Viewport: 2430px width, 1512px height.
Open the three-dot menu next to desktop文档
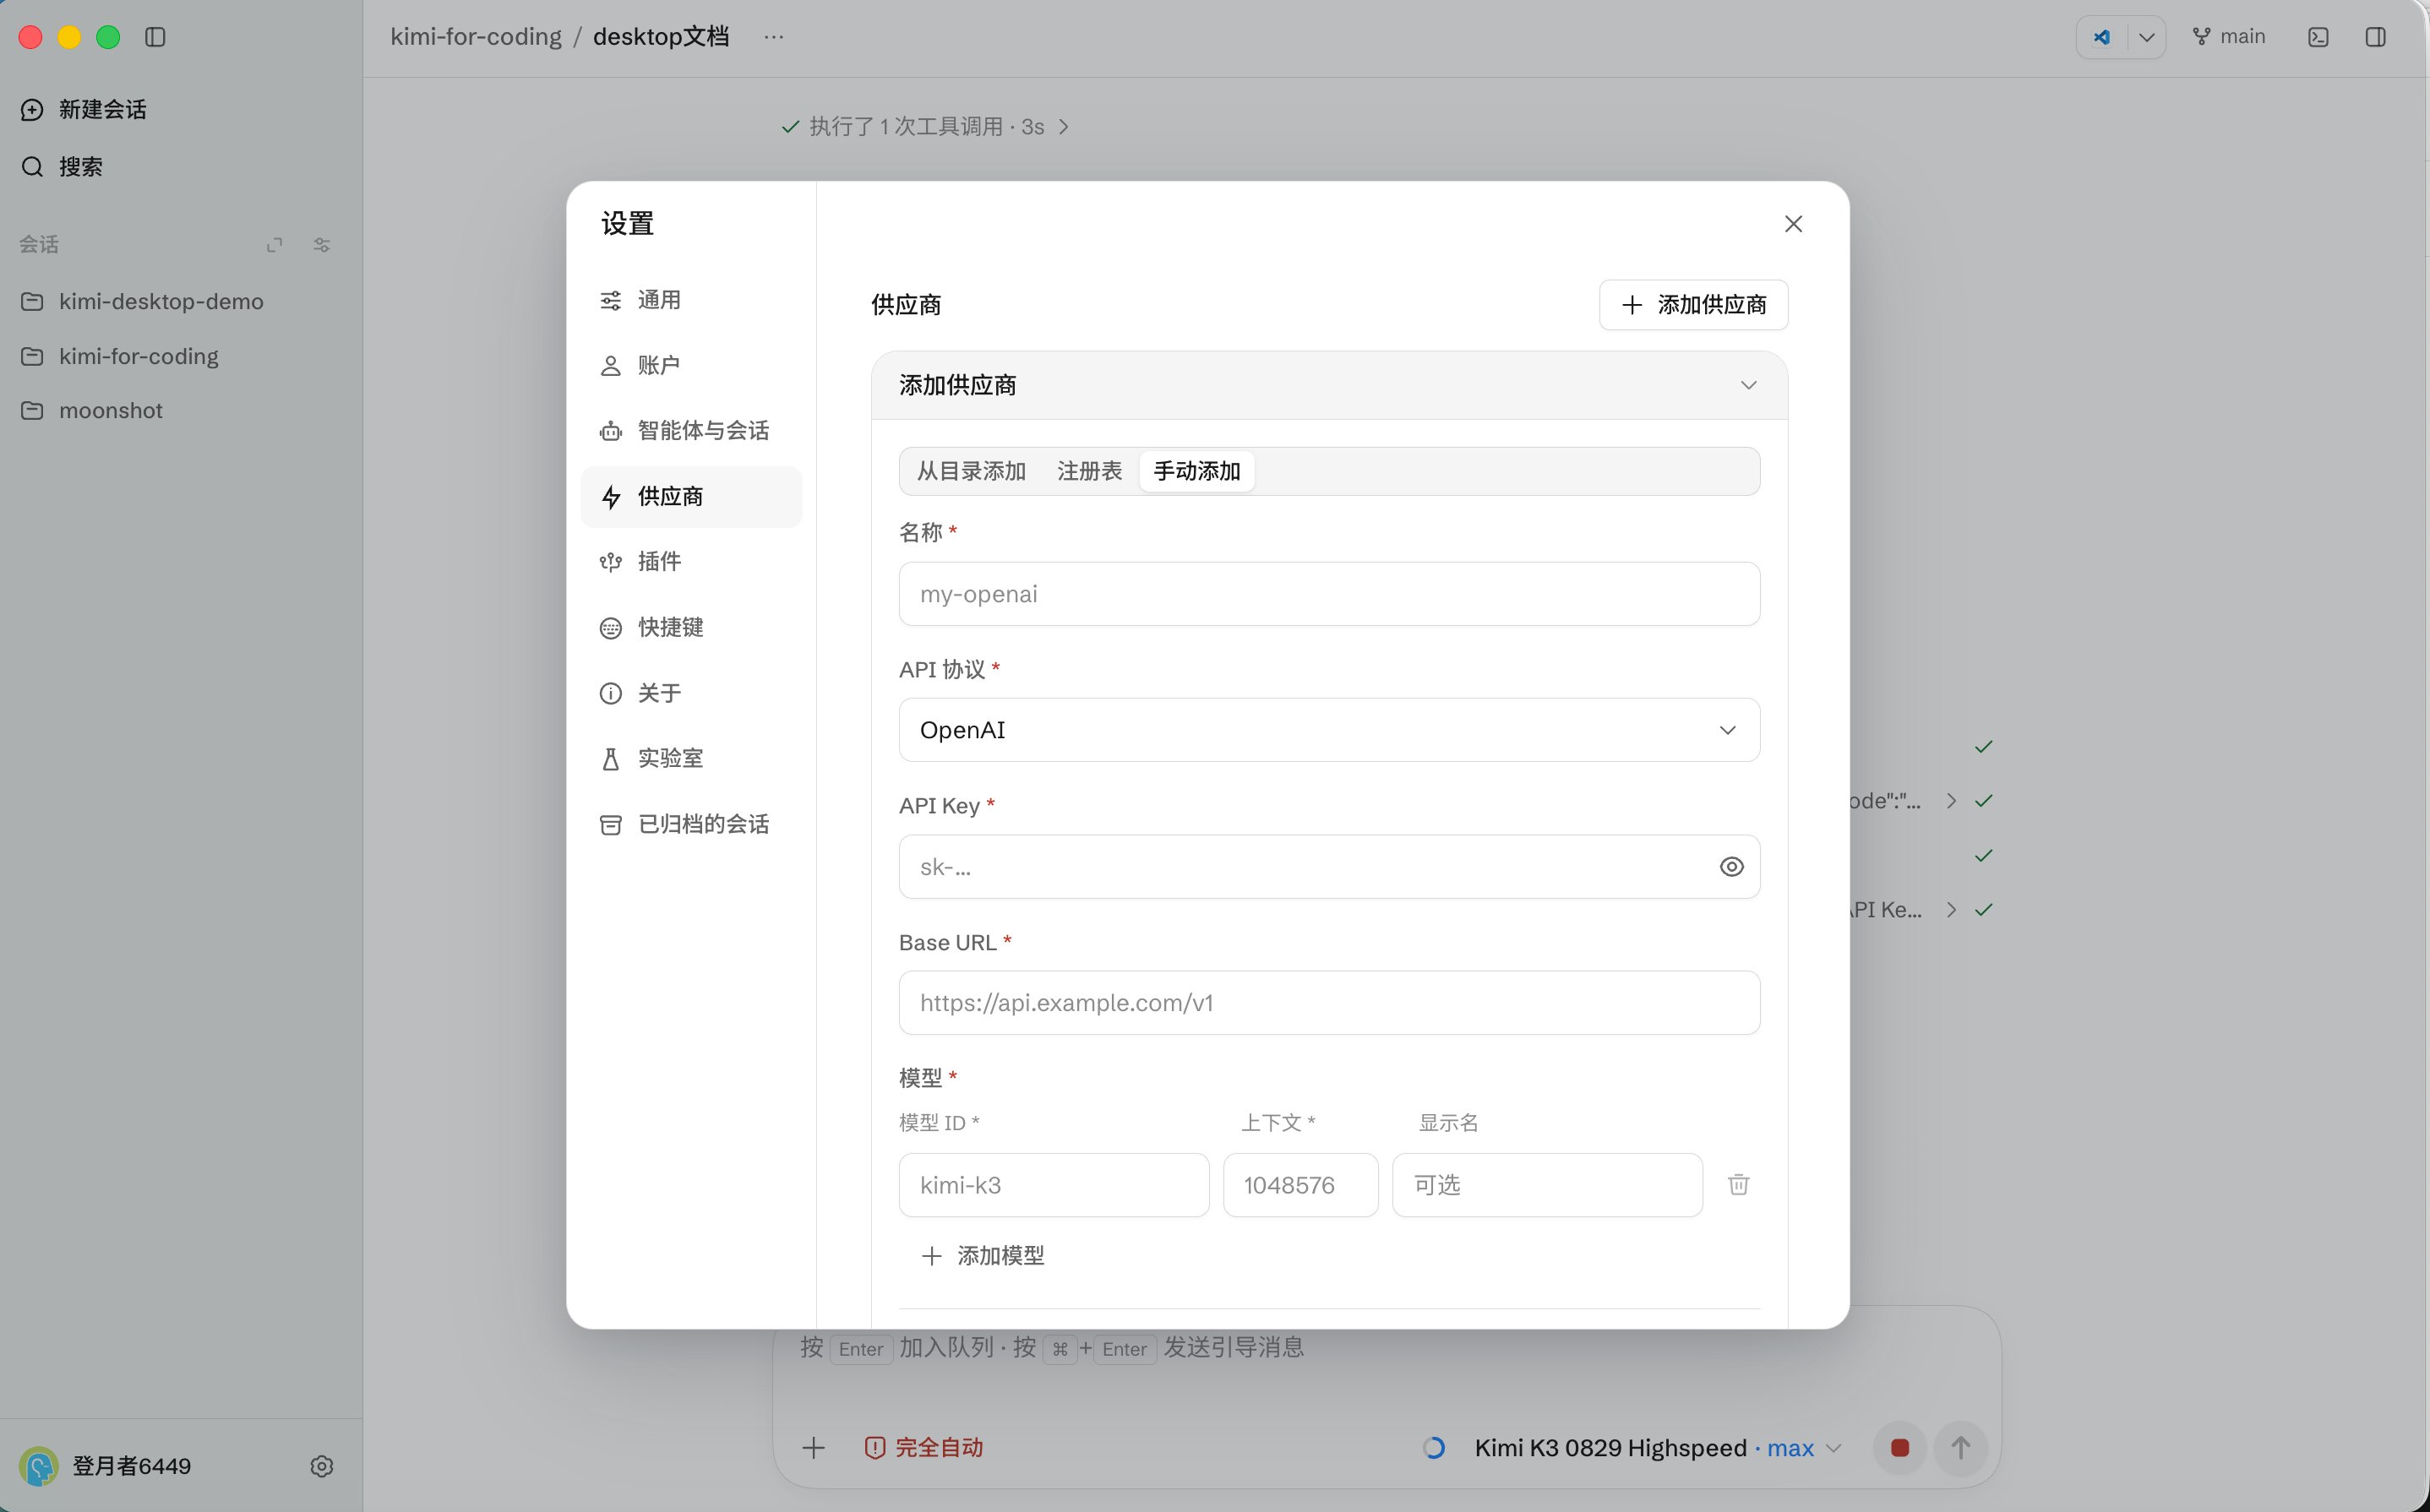773,37
